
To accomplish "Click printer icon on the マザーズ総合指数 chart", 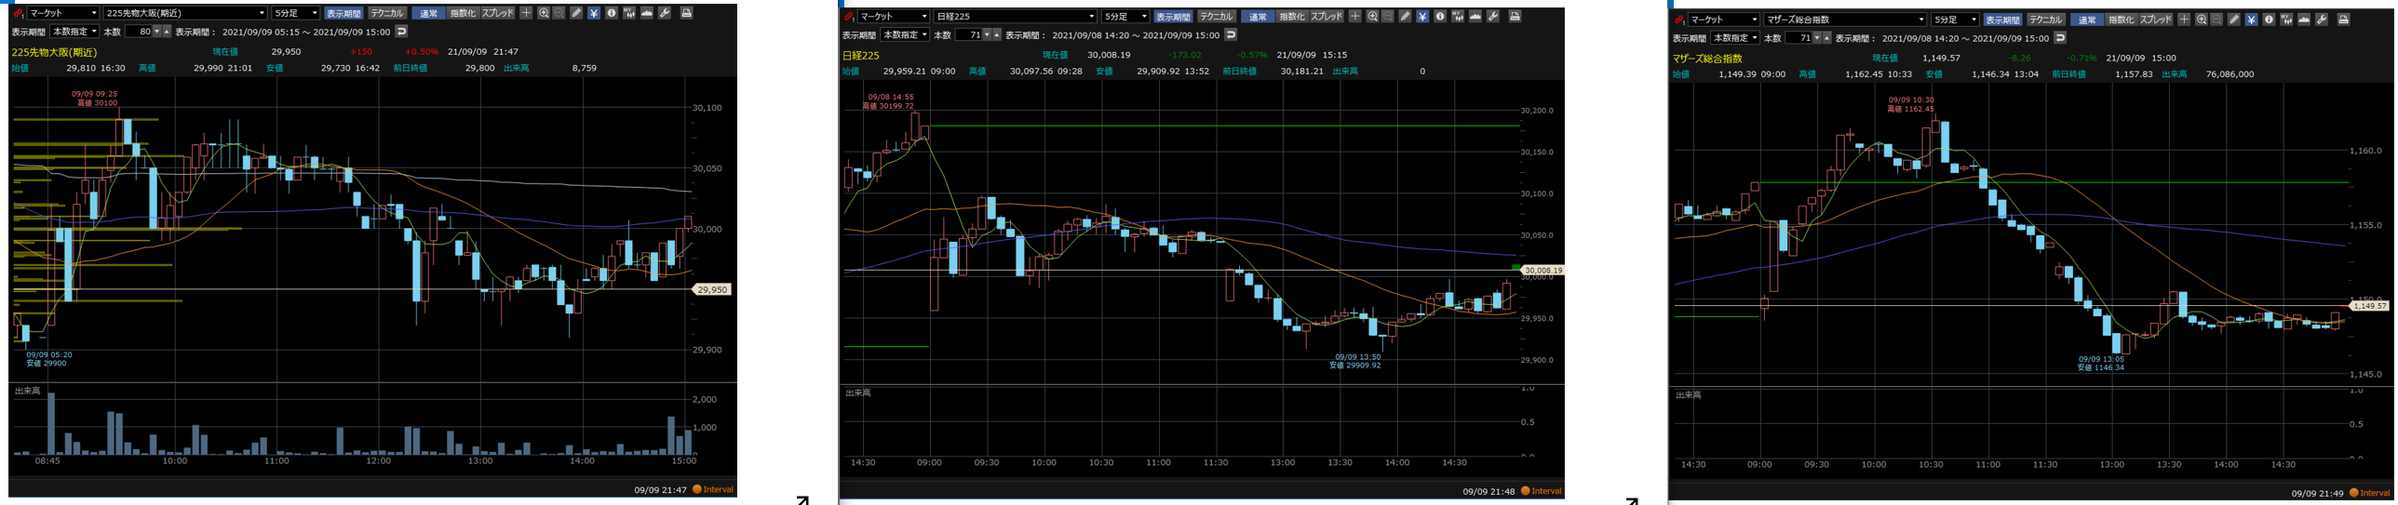I will point(2344,20).
